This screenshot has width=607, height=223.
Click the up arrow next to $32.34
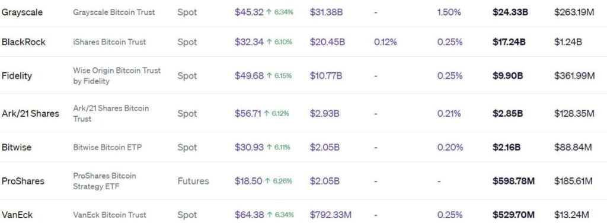[269, 42]
